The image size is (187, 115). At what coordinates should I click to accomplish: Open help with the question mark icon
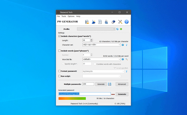(x=126, y=22)
